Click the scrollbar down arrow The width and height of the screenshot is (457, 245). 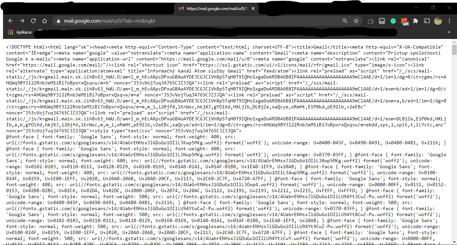click(454, 242)
